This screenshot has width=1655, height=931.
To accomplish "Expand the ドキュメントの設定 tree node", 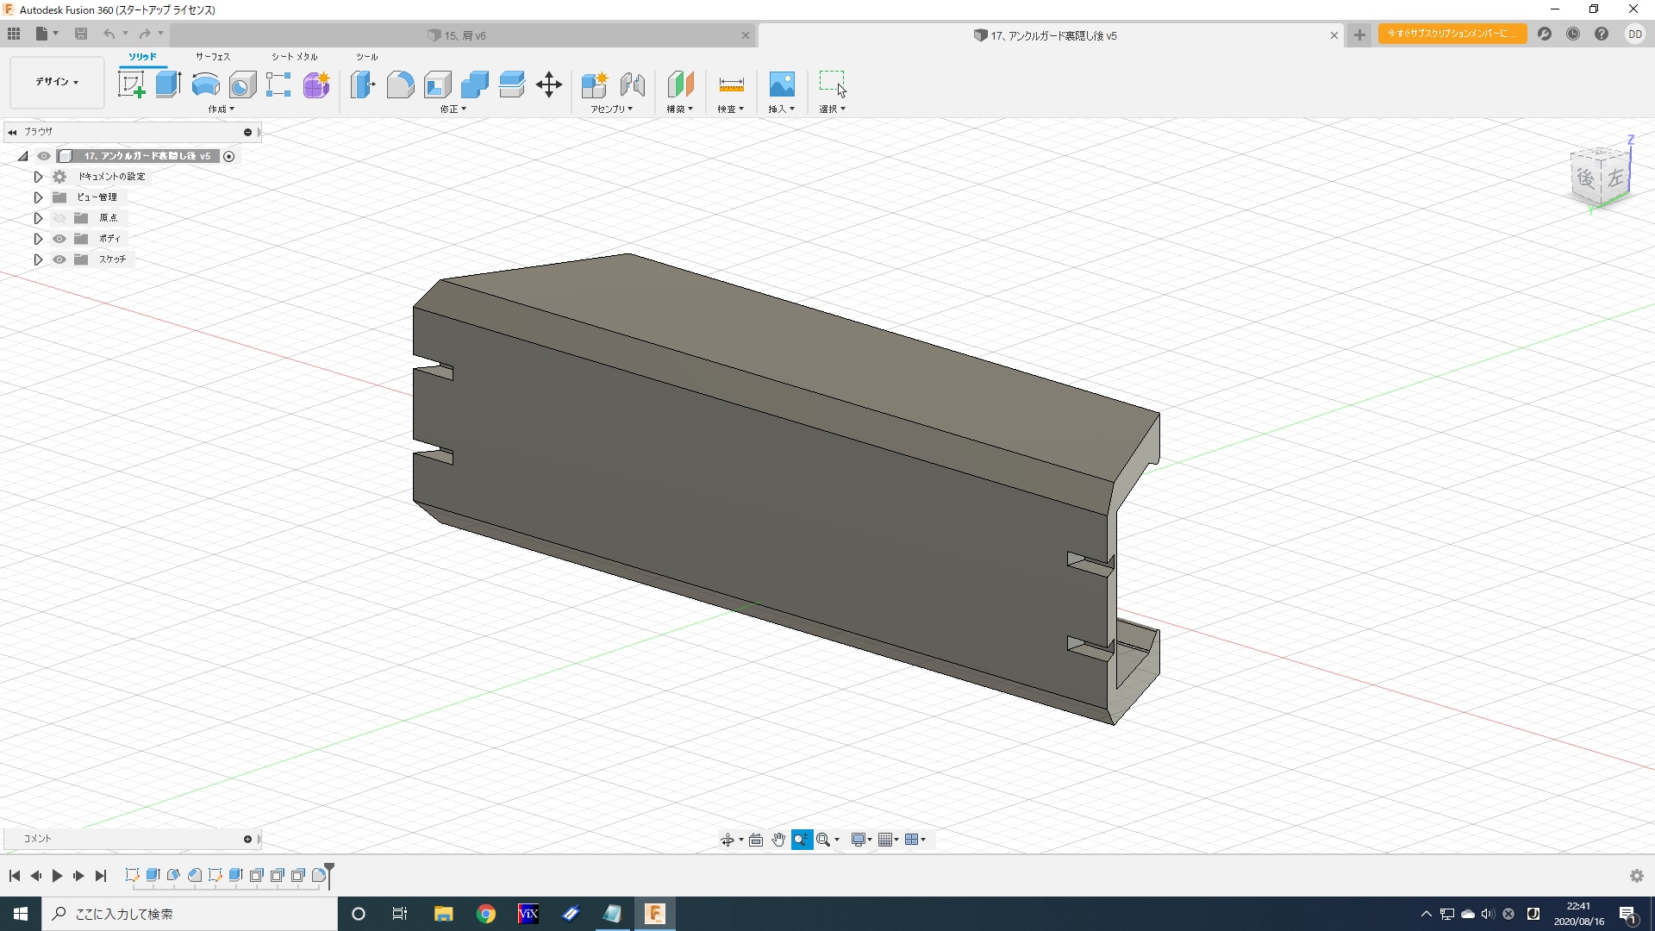I will pos(38,177).
